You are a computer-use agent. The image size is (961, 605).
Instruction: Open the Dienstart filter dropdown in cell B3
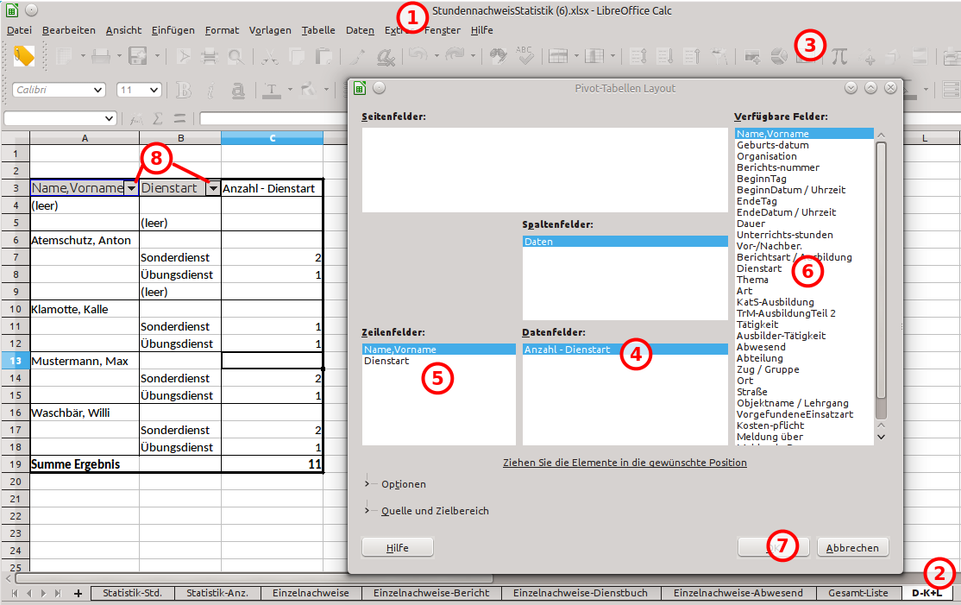213,188
